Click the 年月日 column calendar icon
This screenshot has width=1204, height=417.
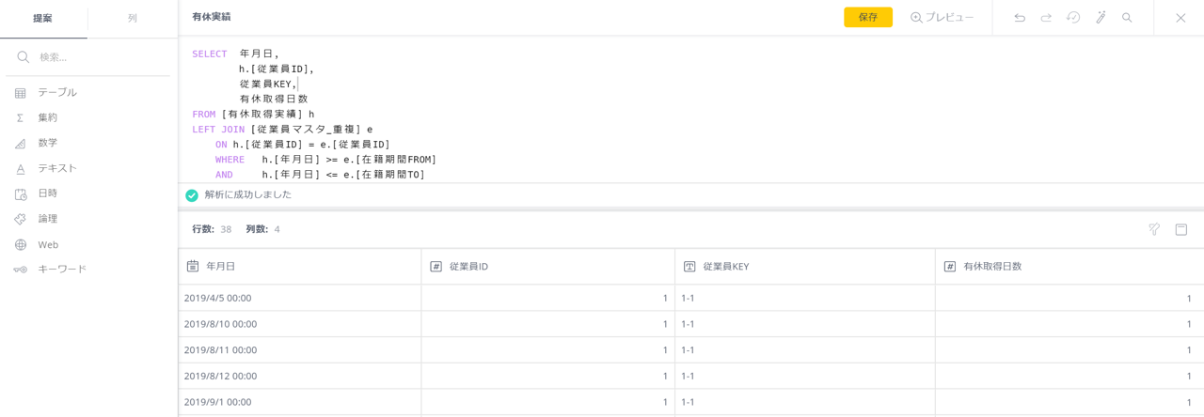click(193, 266)
